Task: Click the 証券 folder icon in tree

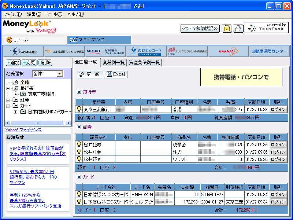Action: tap(15, 100)
